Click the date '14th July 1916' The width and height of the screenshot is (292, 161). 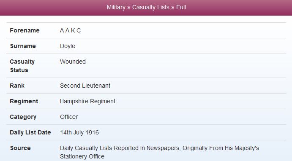(x=79, y=132)
